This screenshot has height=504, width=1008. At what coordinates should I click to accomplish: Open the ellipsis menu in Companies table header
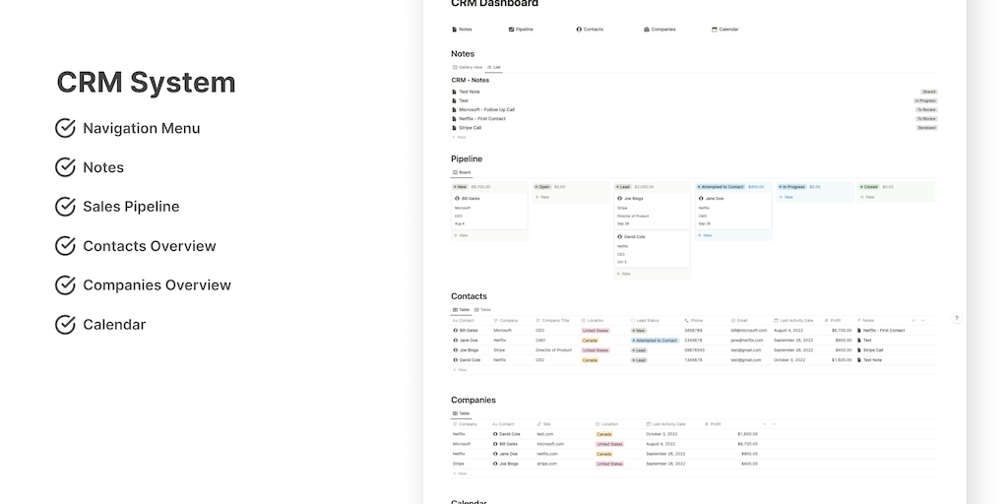[774, 424]
